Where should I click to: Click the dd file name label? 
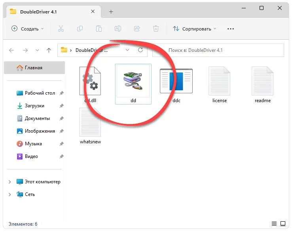tap(133, 101)
